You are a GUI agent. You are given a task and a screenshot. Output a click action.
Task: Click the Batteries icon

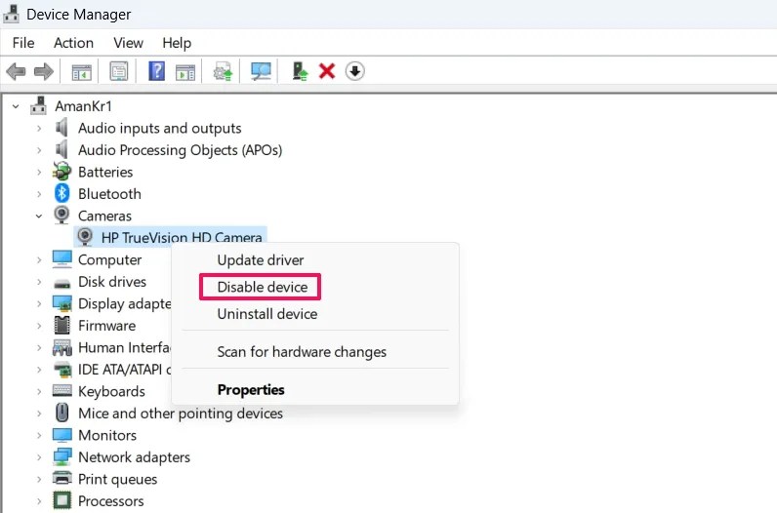point(61,172)
